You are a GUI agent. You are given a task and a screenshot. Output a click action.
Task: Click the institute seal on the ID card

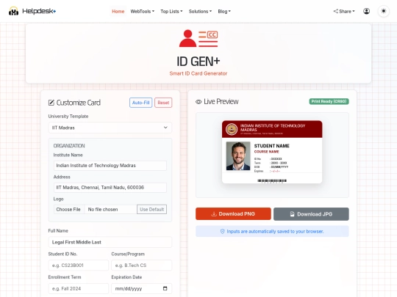pyautogui.click(x=232, y=129)
